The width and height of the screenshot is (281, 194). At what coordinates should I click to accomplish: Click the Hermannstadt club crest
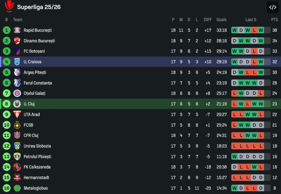(x=17, y=177)
